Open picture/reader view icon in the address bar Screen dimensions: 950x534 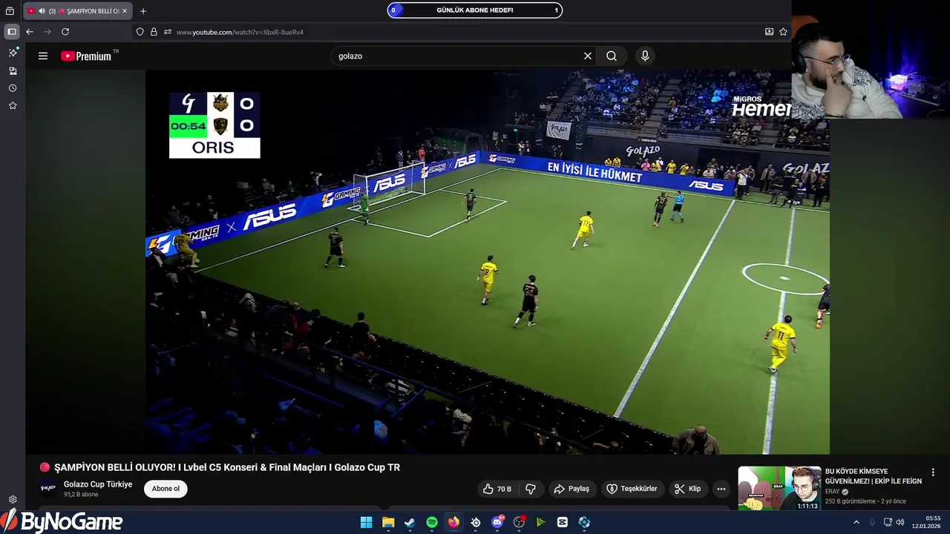(769, 32)
